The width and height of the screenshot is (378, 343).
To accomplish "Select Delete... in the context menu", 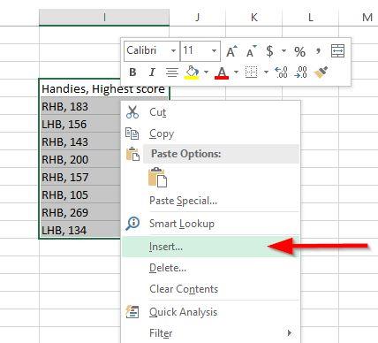I will (x=210, y=268).
